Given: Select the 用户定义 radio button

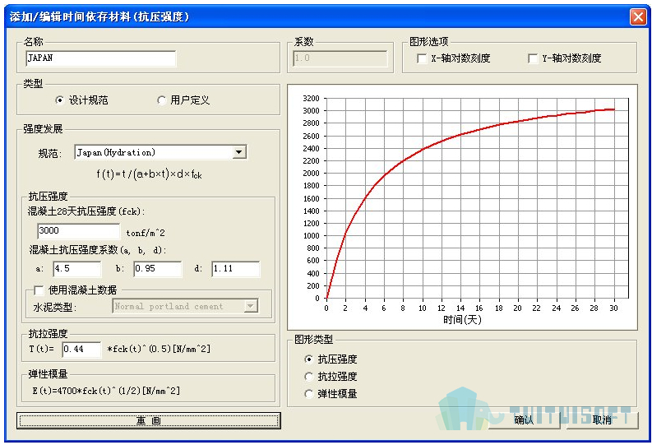Looking at the screenshot, I should coord(161,100).
